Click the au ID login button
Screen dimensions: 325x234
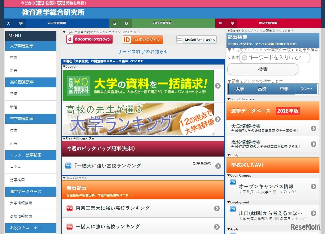[x=143, y=40]
